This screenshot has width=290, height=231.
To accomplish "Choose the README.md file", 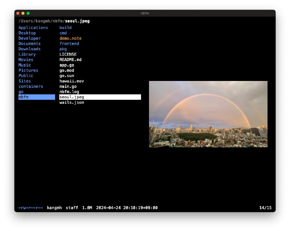I will pos(70,60).
